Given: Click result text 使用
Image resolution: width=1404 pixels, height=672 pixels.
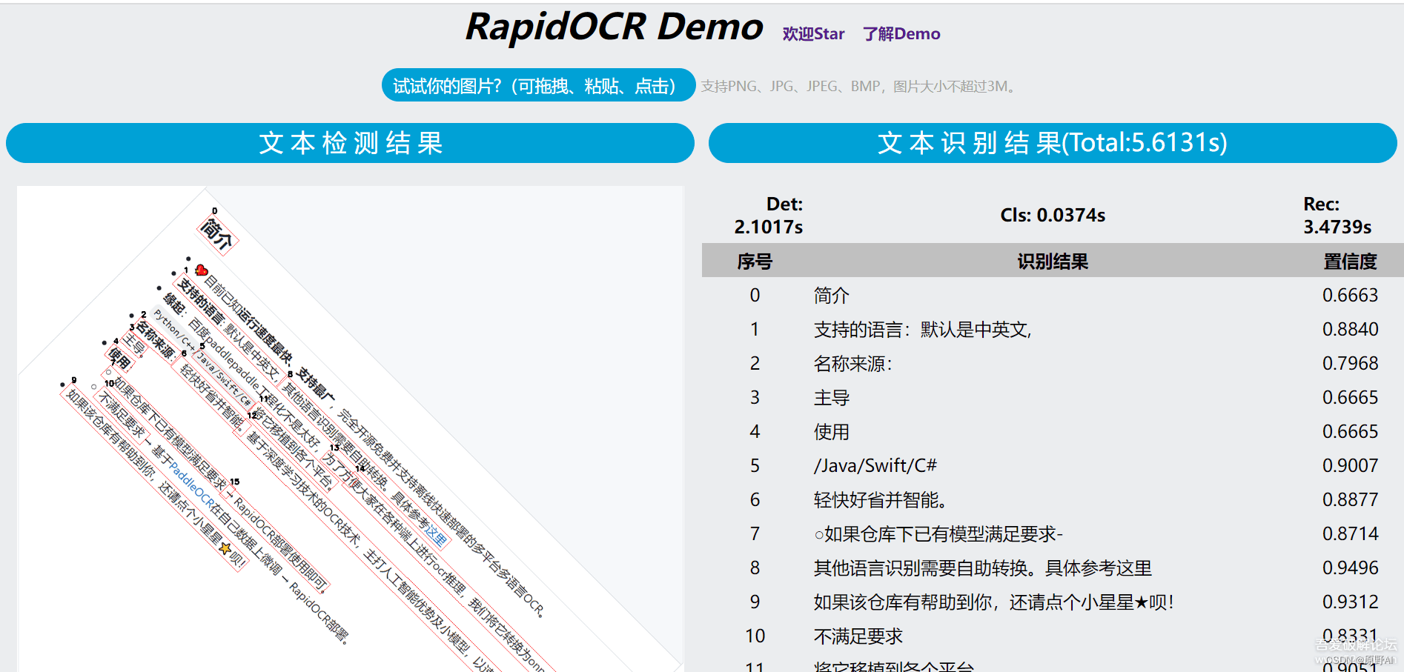Looking at the screenshot, I should 832,432.
